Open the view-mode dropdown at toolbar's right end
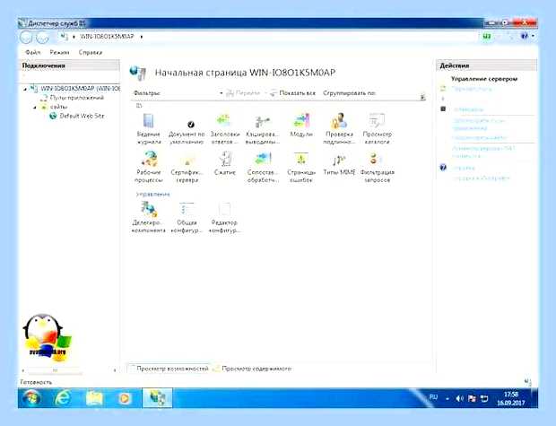The height and width of the screenshot is (426, 556). click(x=422, y=97)
